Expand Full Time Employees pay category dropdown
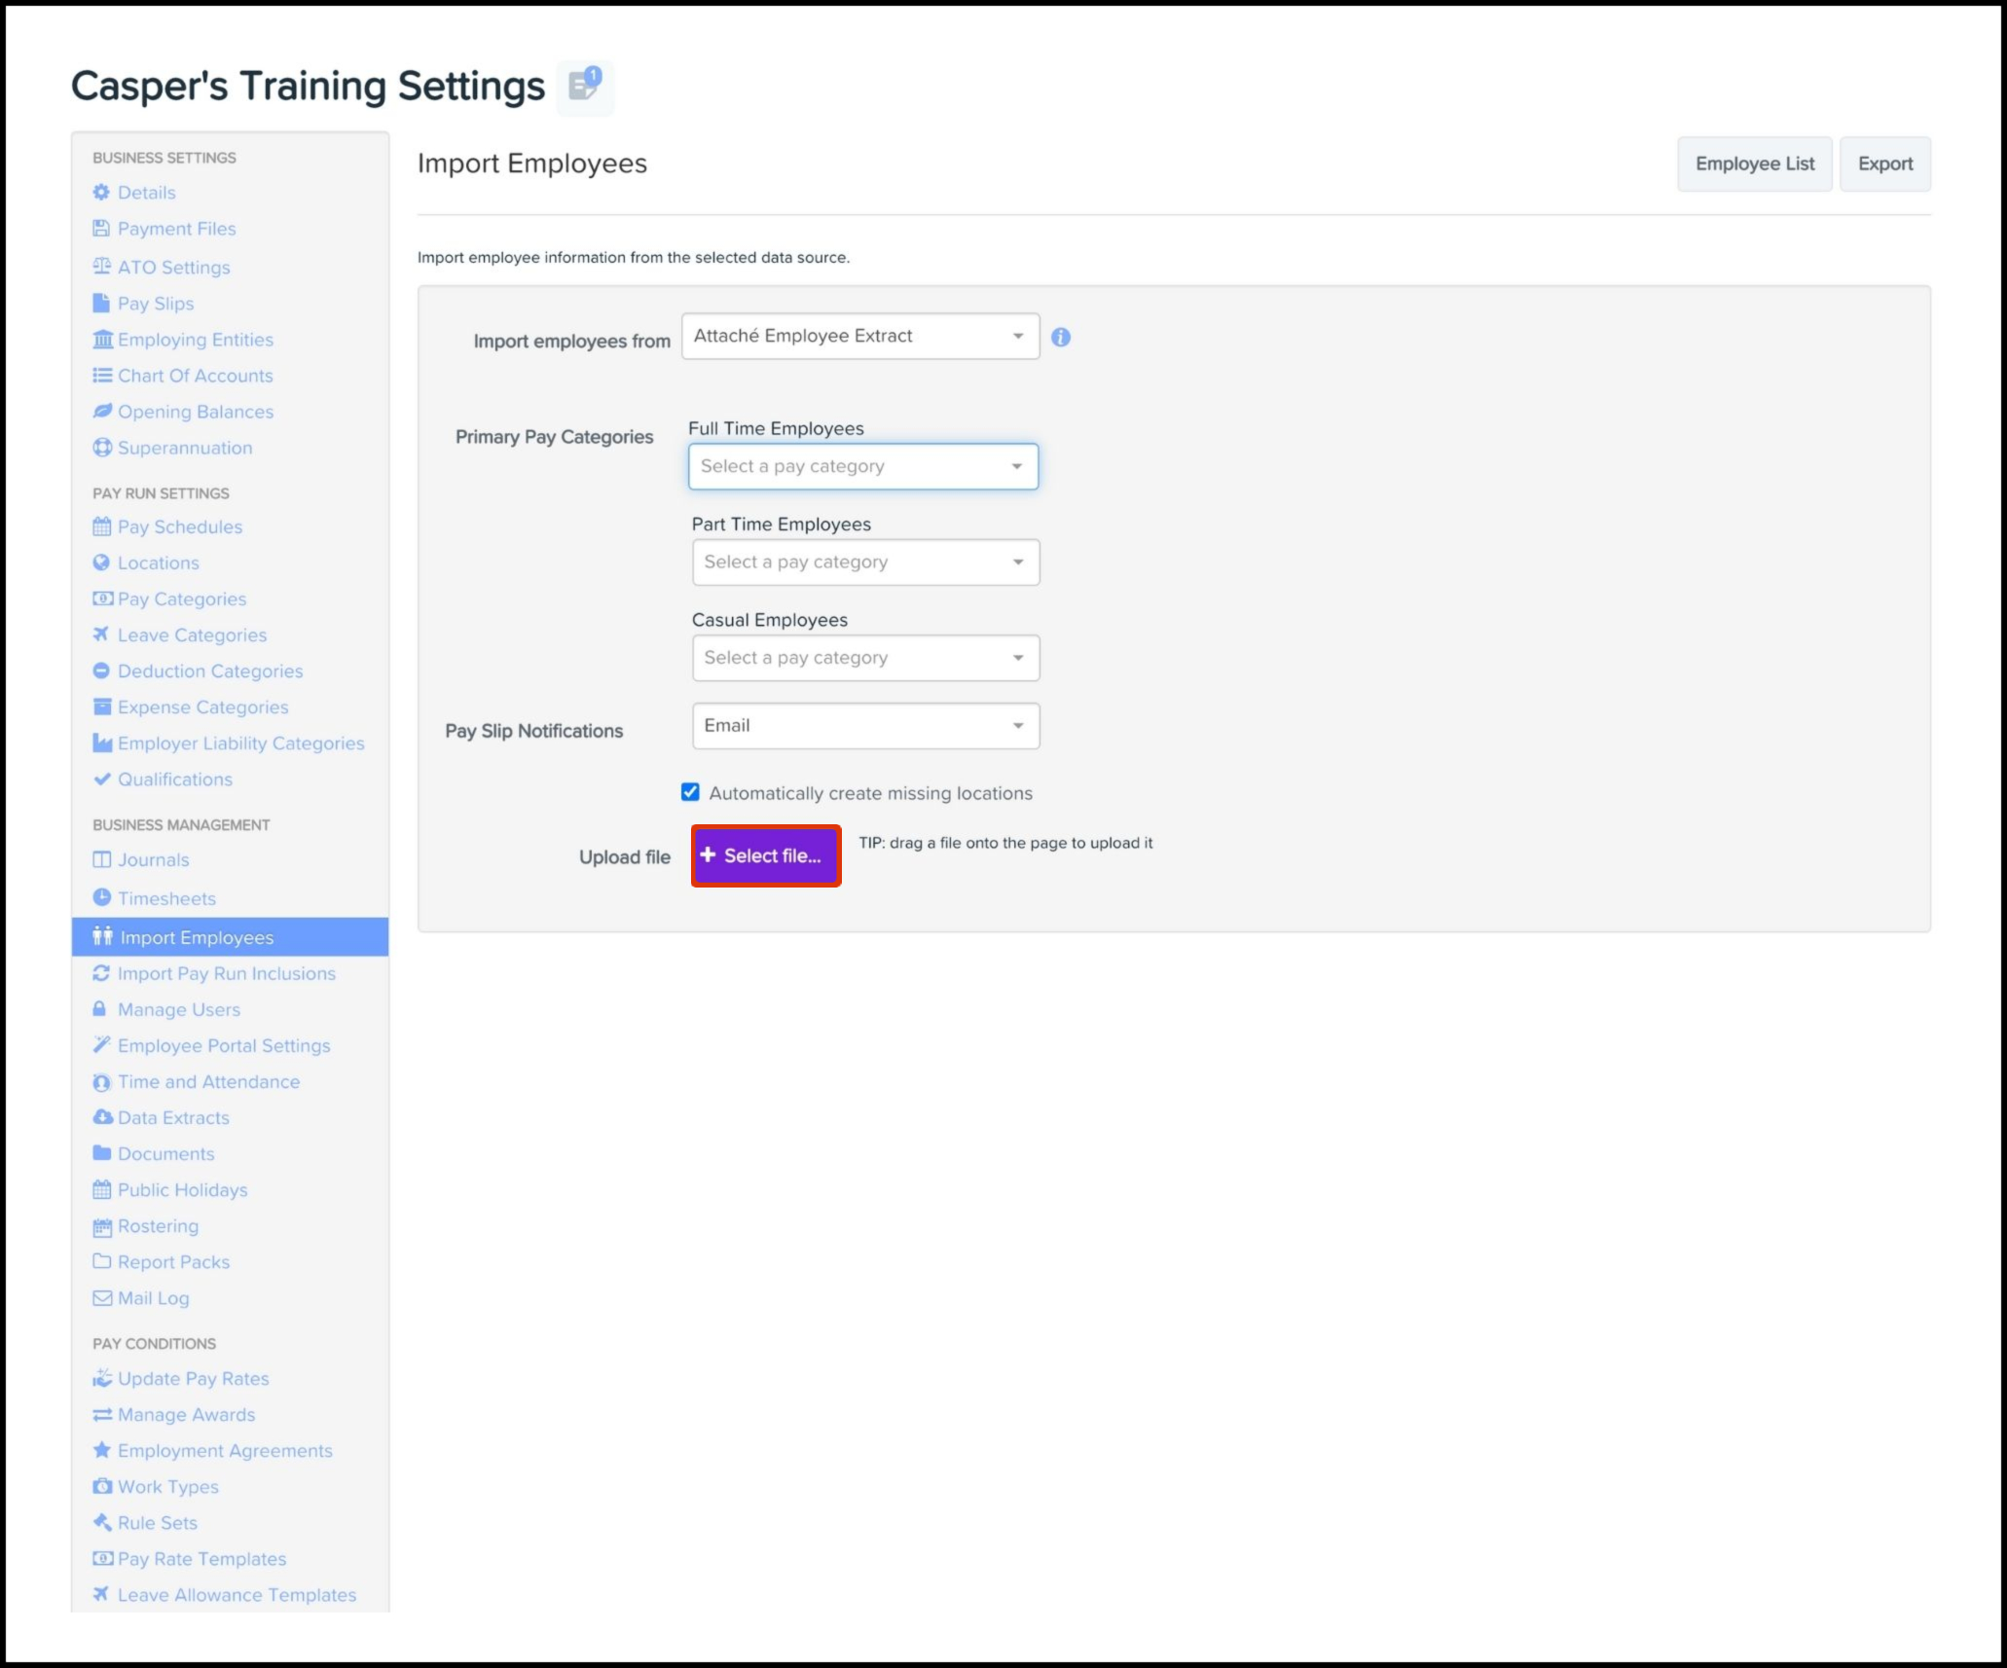The width and height of the screenshot is (2007, 1668). 862,466
